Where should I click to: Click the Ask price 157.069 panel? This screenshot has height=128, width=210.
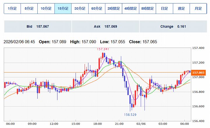tap(105, 27)
